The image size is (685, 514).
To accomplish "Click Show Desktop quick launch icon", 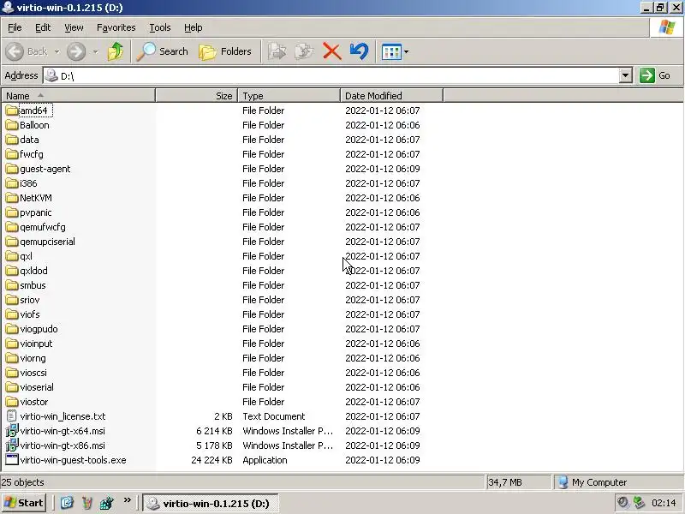I will click(67, 503).
